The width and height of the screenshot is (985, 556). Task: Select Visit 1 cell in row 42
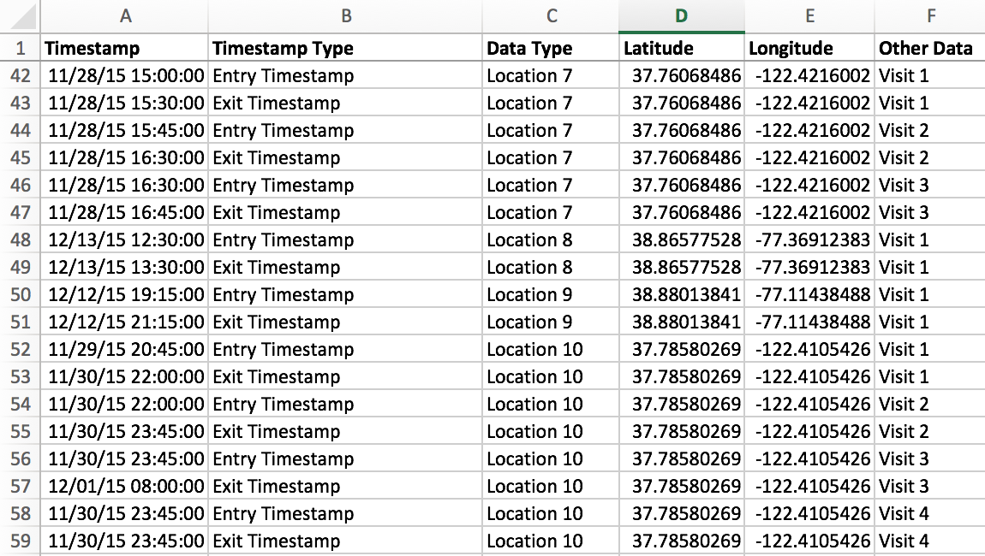[929, 75]
